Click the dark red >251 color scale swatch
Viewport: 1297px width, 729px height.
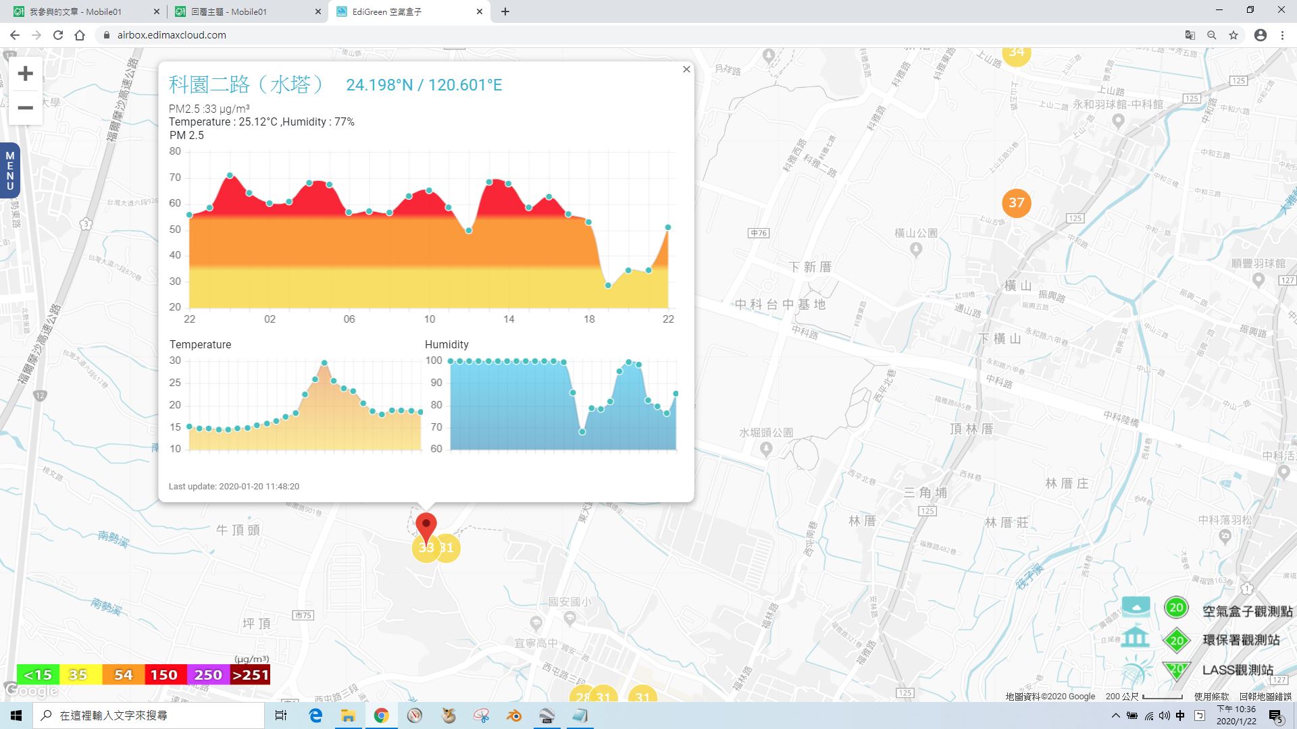click(250, 674)
